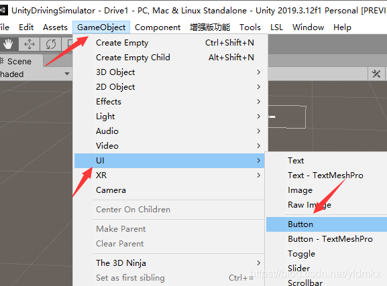
Task: Open the Edit menu
Action: click(x=26, y=27)
